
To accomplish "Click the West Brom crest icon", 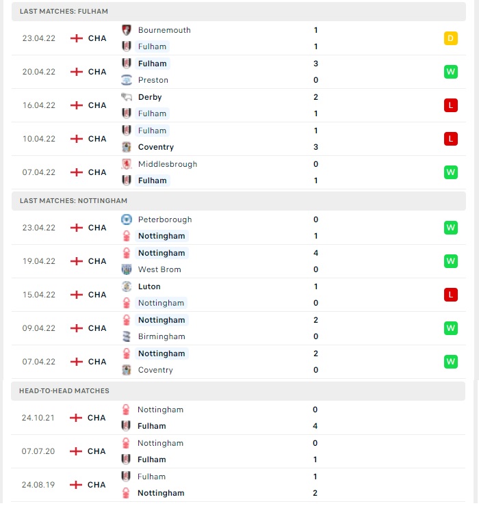I will (127, 269).
